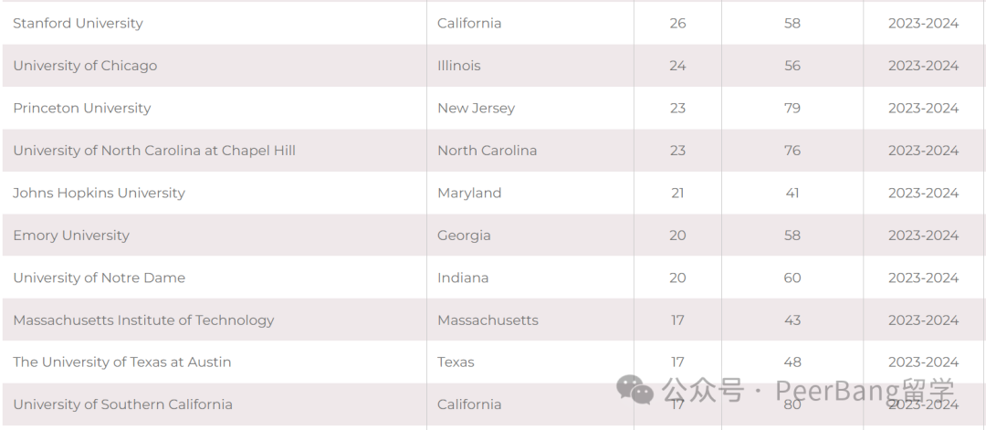
Task: Click the WeChat logo in the watermark
Action: click(x=635, y=389)
